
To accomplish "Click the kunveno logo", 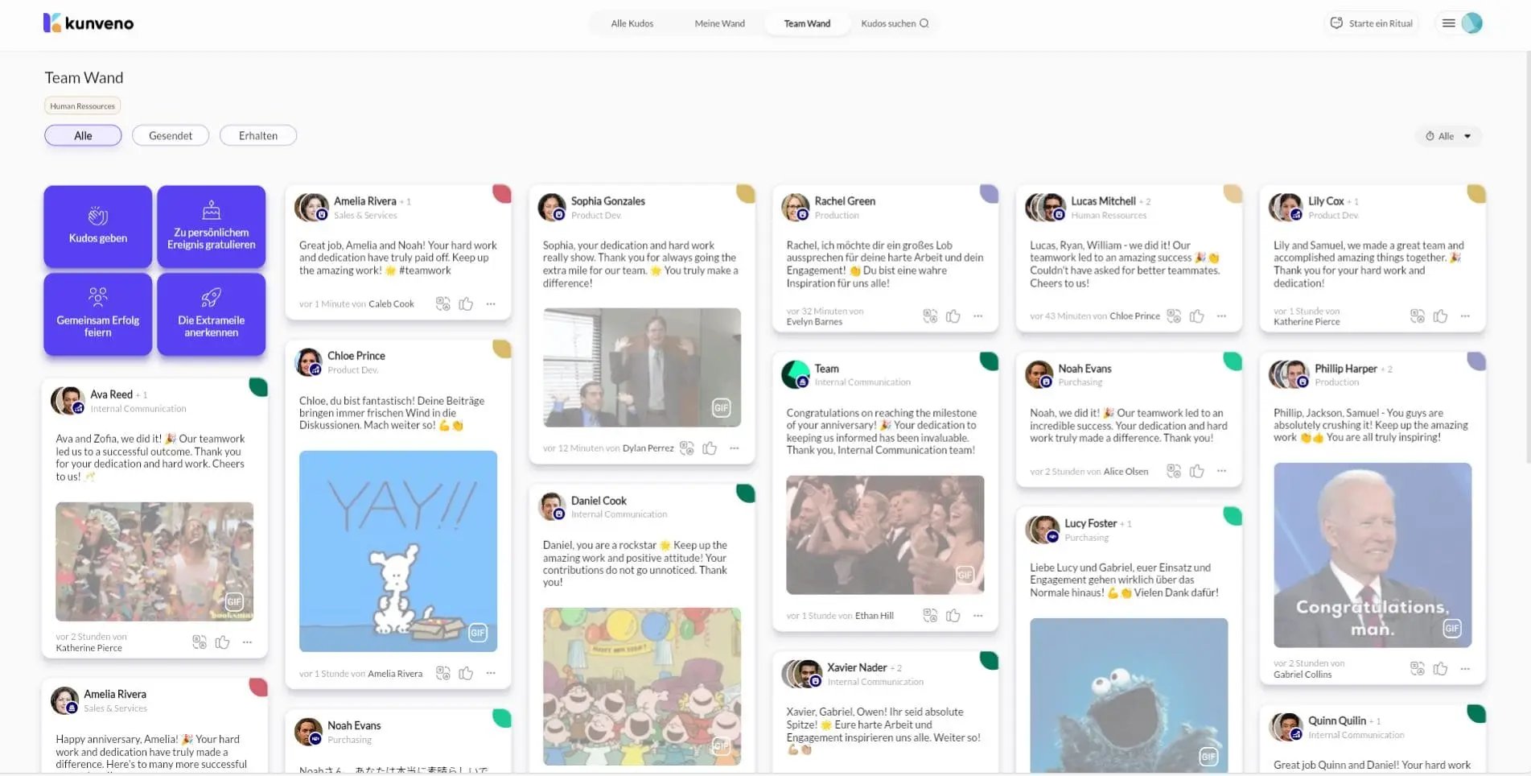I will (88, 23).
